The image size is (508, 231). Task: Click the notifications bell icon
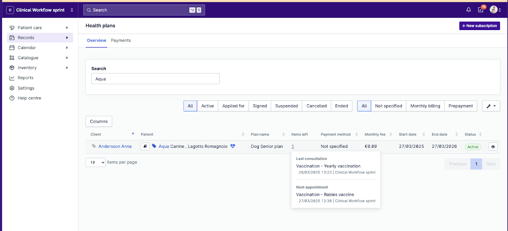468,10
